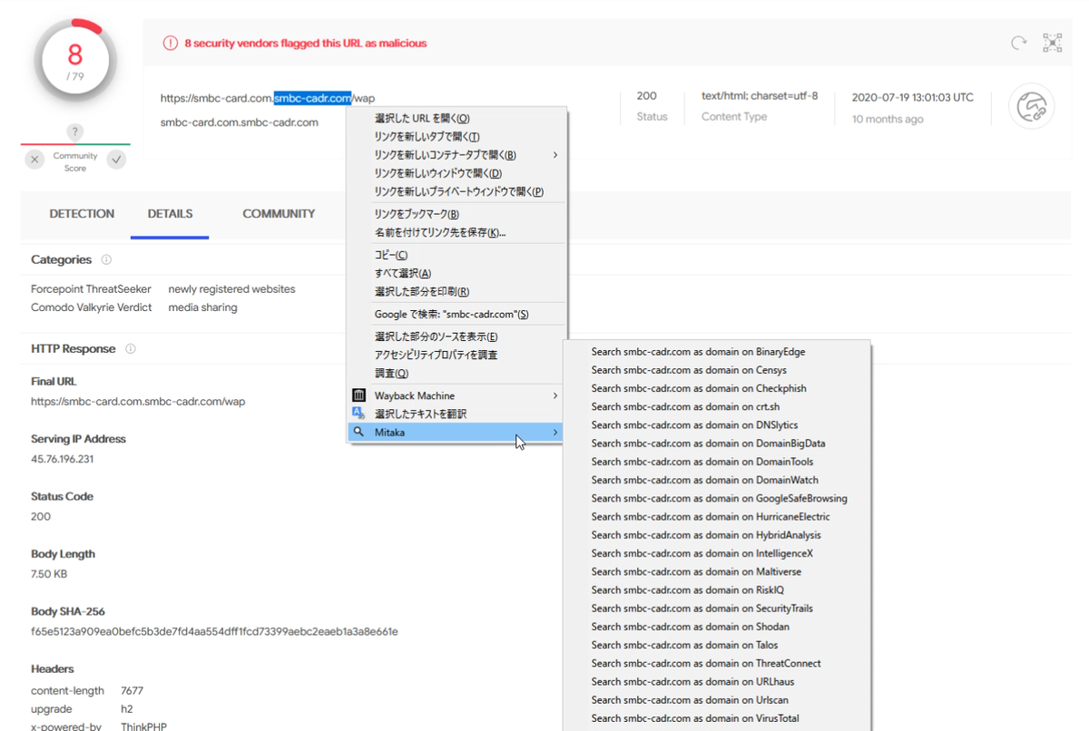Search domain on DomainTools
The image size is (1089, 731).
tap(717, 462)
